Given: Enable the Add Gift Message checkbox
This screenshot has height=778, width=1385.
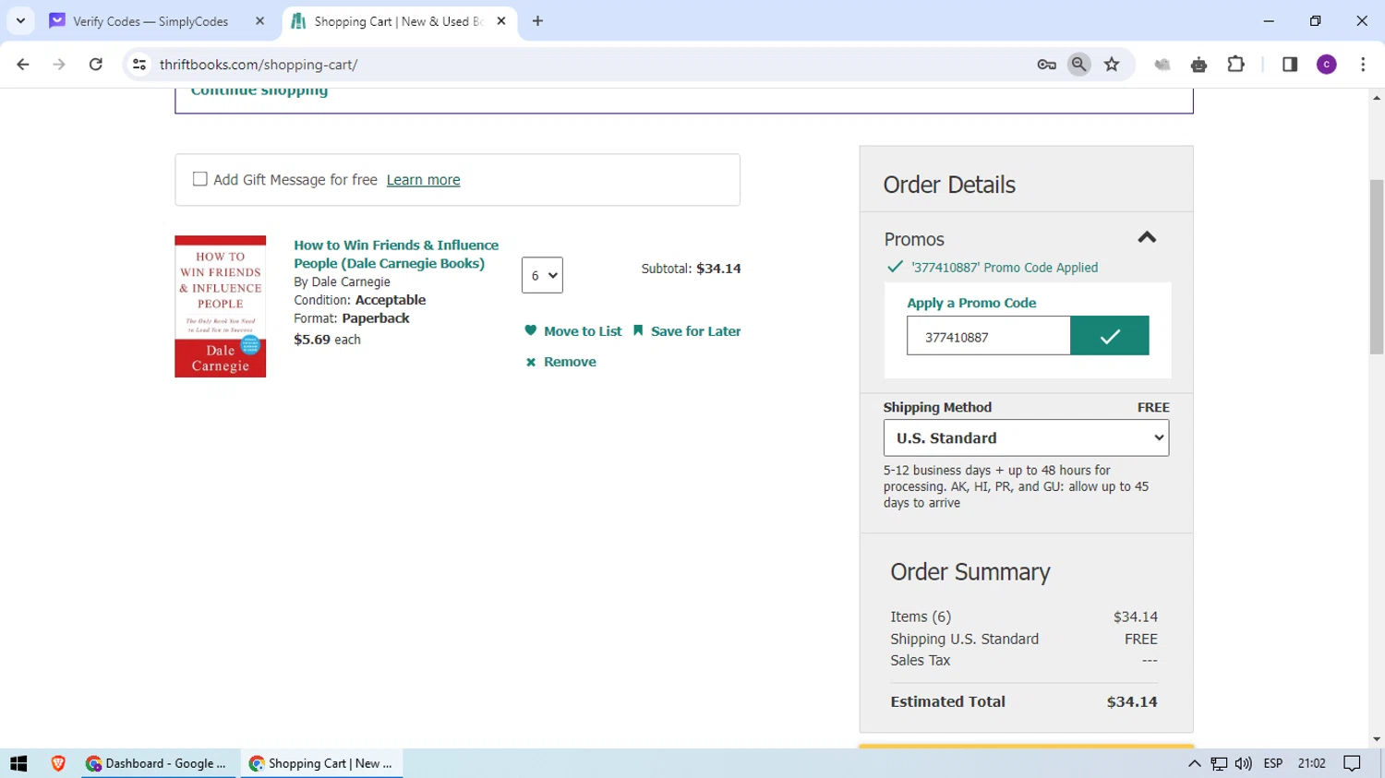Looking at the screenshot, I should coord(199,179).
